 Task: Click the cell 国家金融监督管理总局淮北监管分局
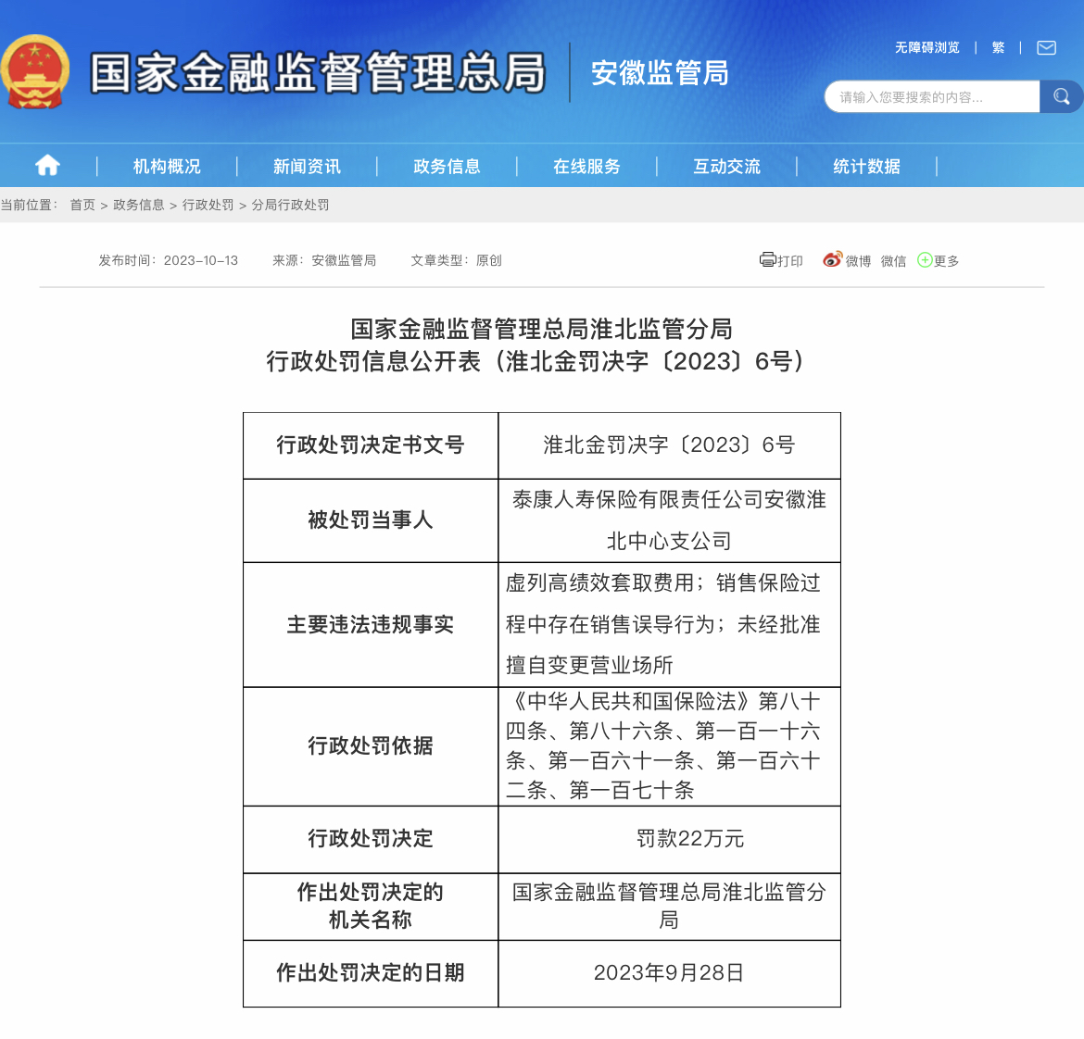coord(669,906)
